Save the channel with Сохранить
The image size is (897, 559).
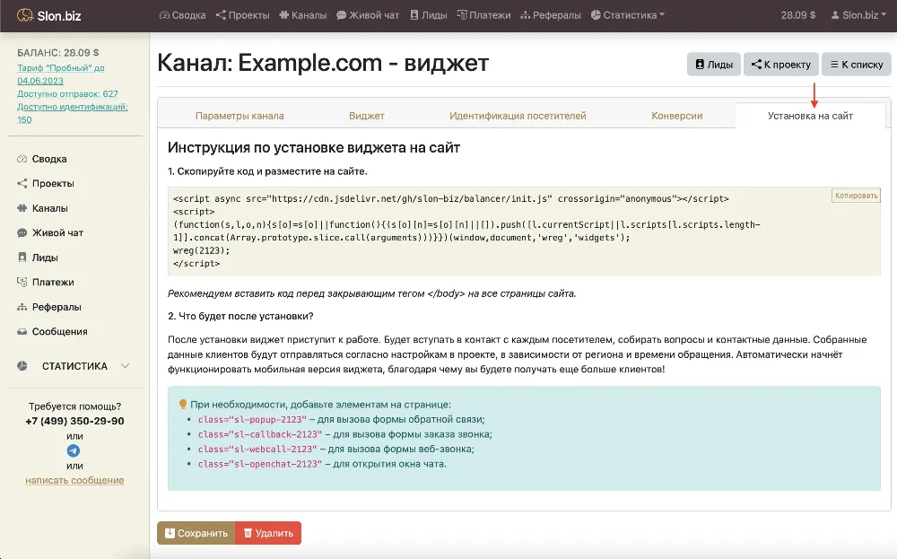(x=196, y=533)
